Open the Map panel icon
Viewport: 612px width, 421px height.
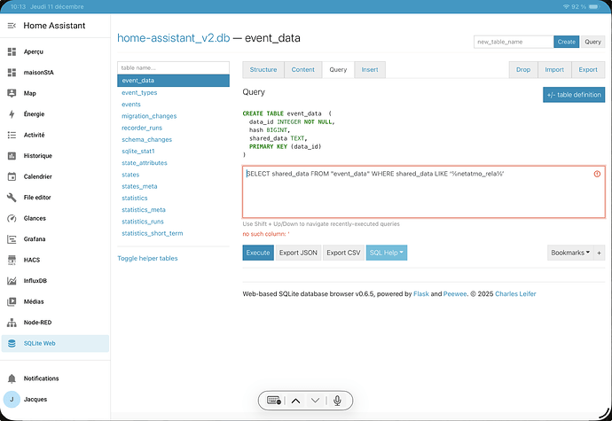[12, 93]
